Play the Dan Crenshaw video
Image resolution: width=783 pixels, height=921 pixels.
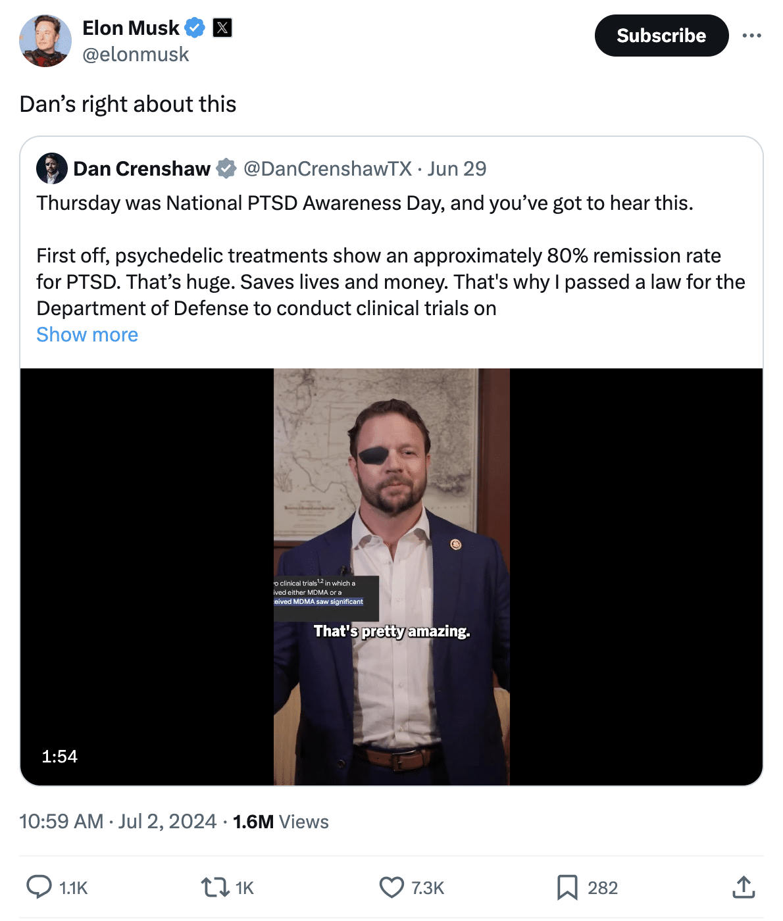(391, 577)
